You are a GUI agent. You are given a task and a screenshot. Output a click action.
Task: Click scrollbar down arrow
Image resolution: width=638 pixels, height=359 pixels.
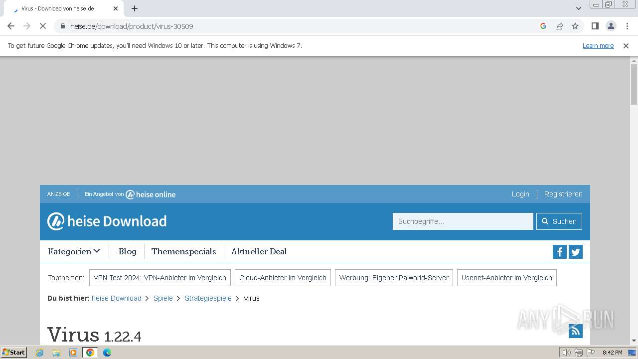(x=634, y=341)
